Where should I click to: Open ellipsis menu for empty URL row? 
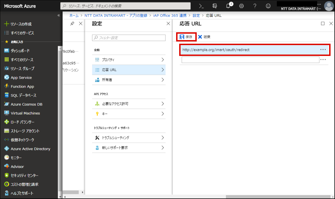click(323, 60)
